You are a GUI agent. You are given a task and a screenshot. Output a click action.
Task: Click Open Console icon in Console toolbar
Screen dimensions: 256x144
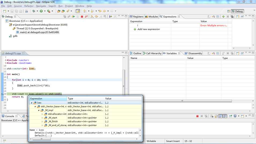click(x=242, y=116)
